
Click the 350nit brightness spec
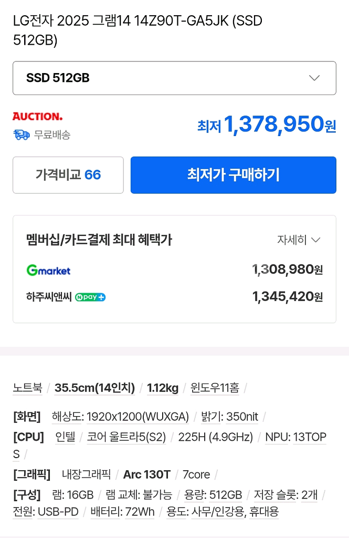[242, 417]
